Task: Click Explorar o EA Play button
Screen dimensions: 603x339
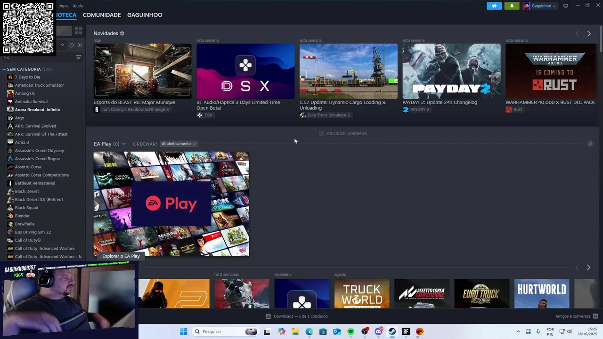Action: 121,256
